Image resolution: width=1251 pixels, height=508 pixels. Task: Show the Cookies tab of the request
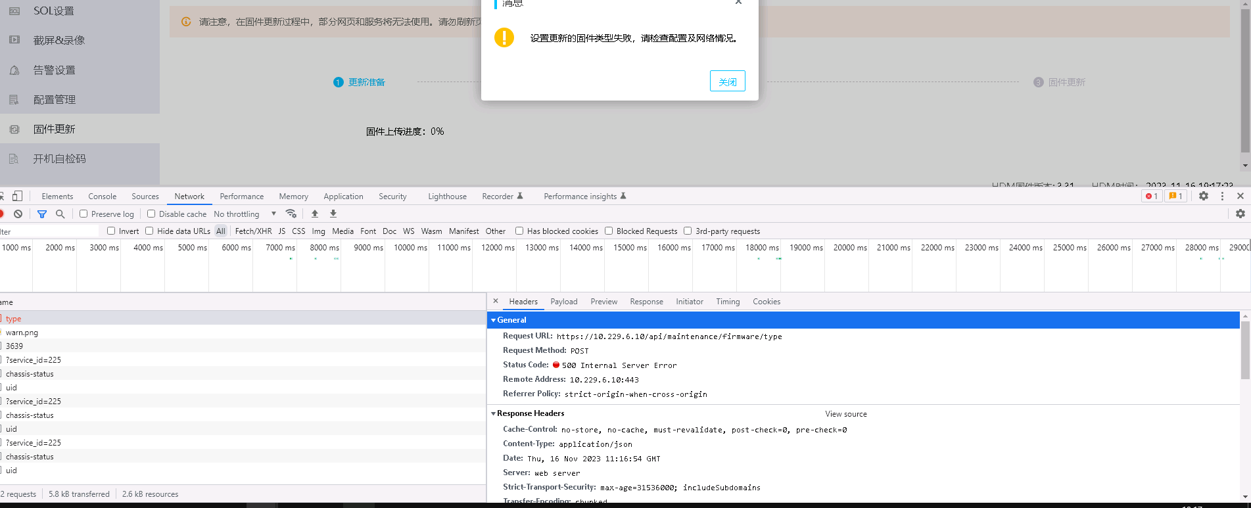pos(767,302)
